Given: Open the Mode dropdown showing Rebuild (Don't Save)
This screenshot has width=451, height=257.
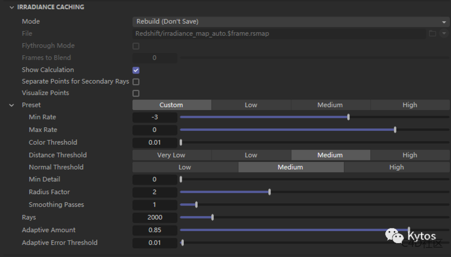Looking at the screenshot, I should 289,21.
